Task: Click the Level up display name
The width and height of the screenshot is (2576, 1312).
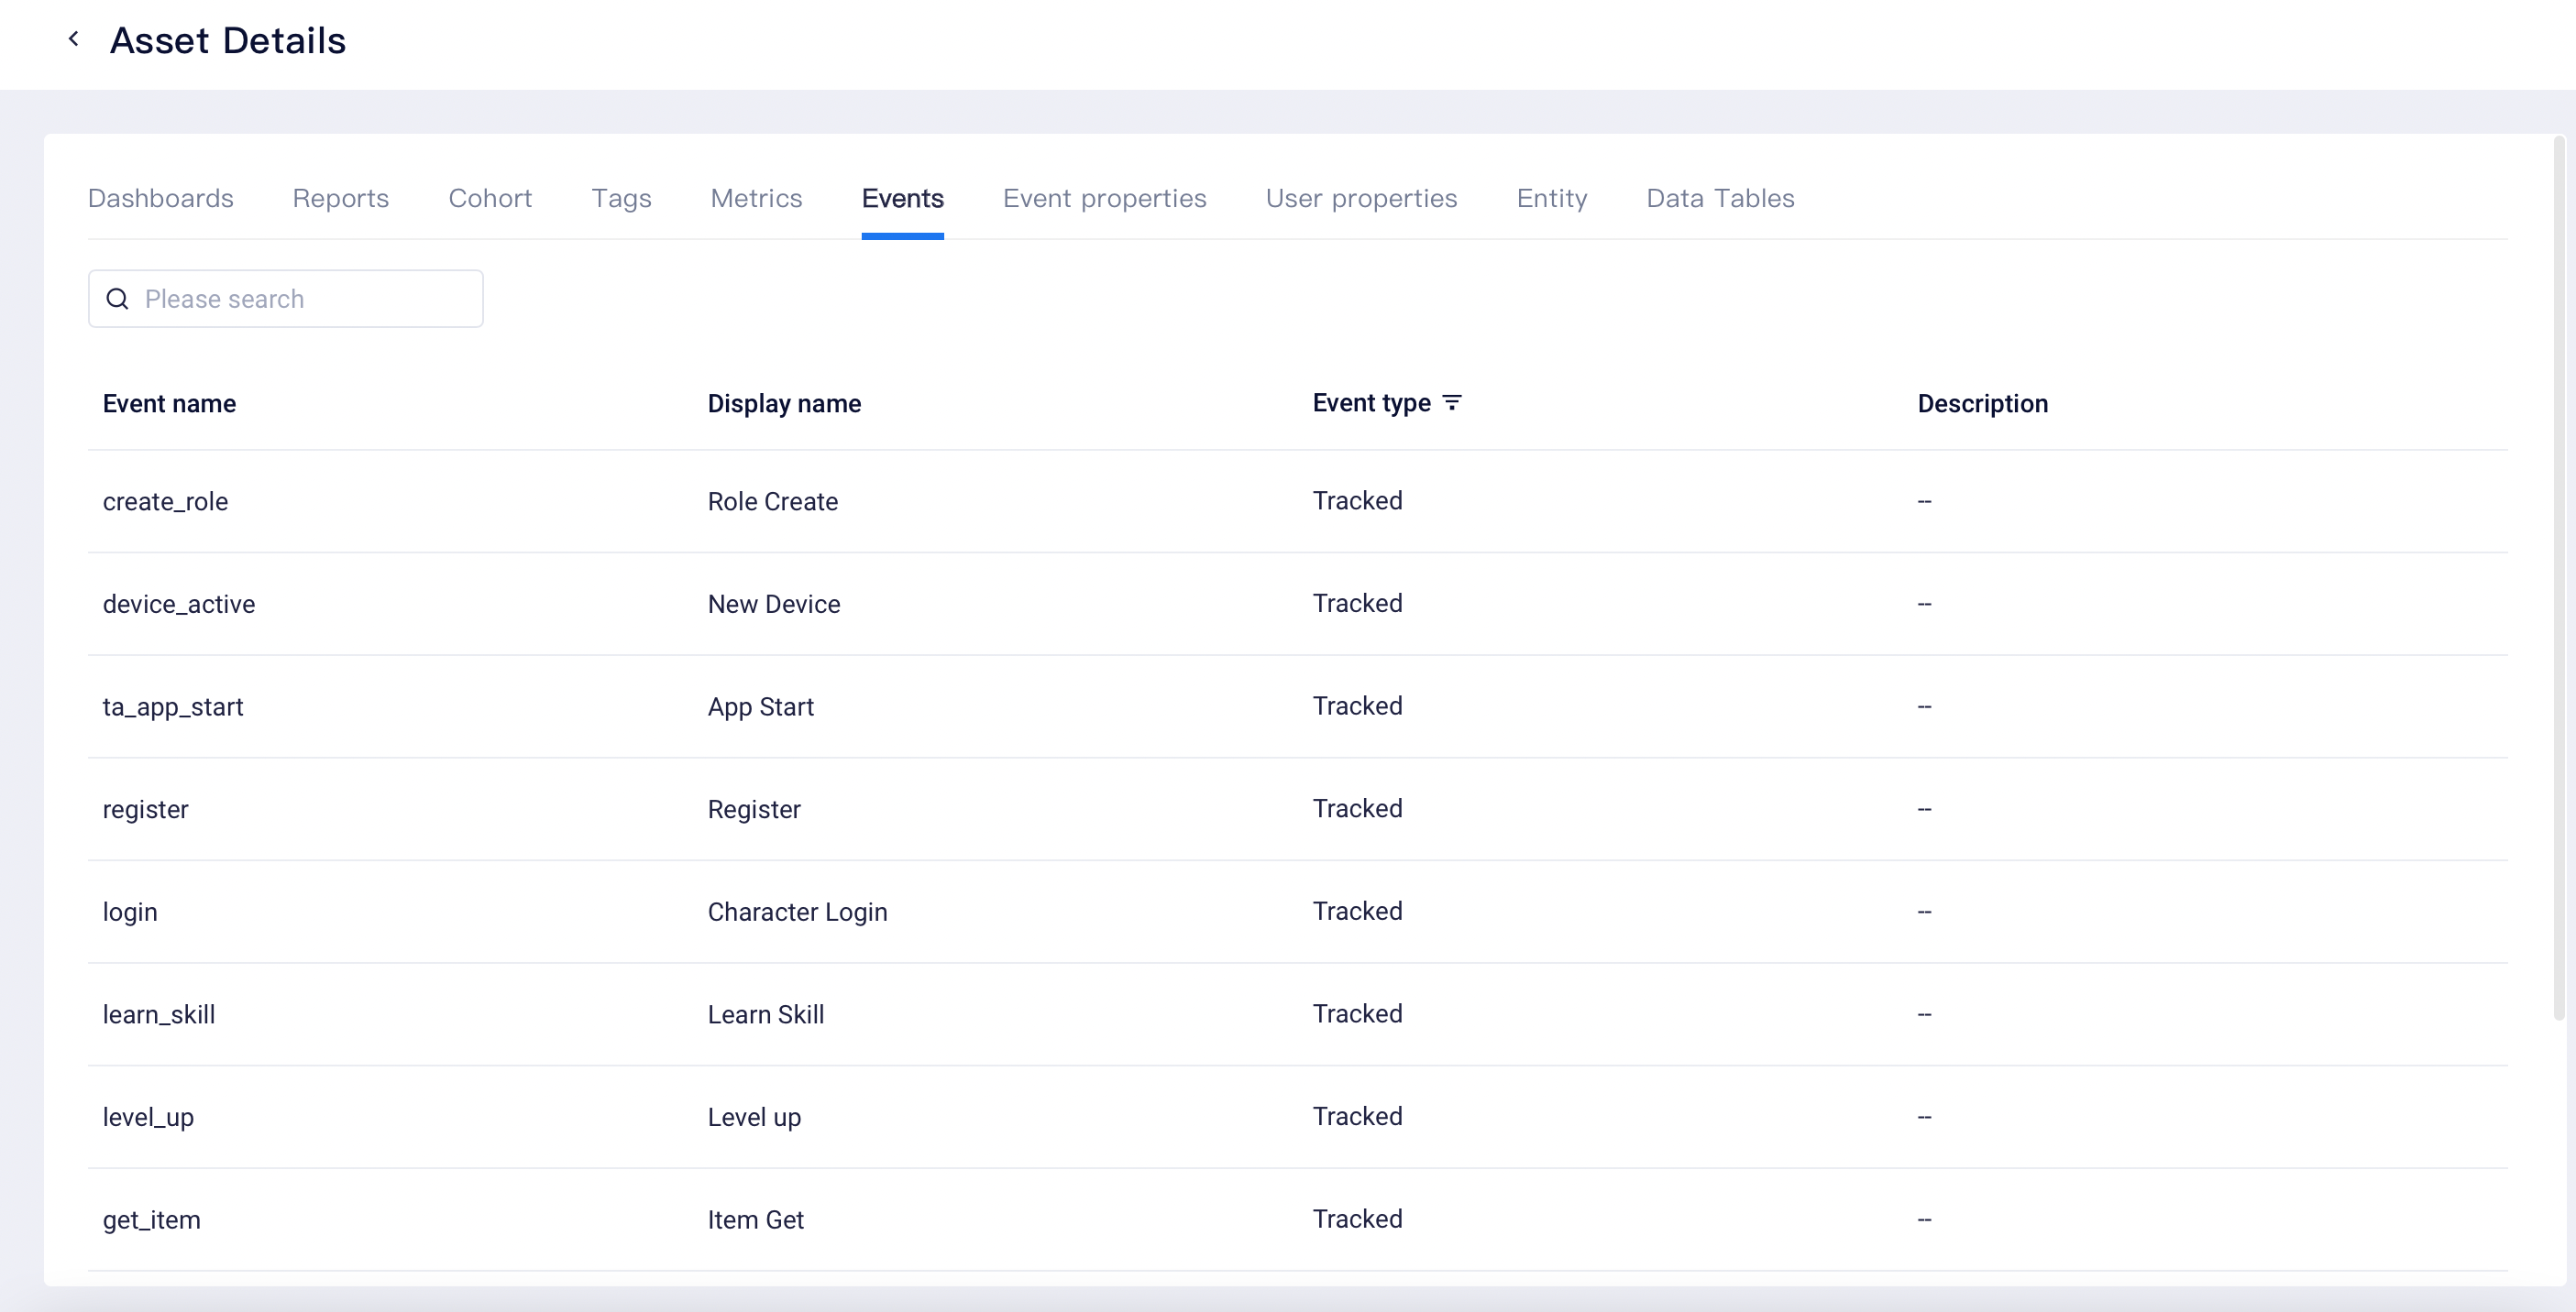Action: coord(755,1117)
